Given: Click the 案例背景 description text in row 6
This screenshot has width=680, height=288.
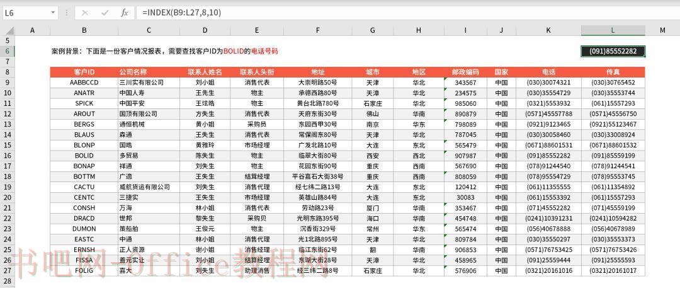Looking at the screenshot, I should 164,51.
